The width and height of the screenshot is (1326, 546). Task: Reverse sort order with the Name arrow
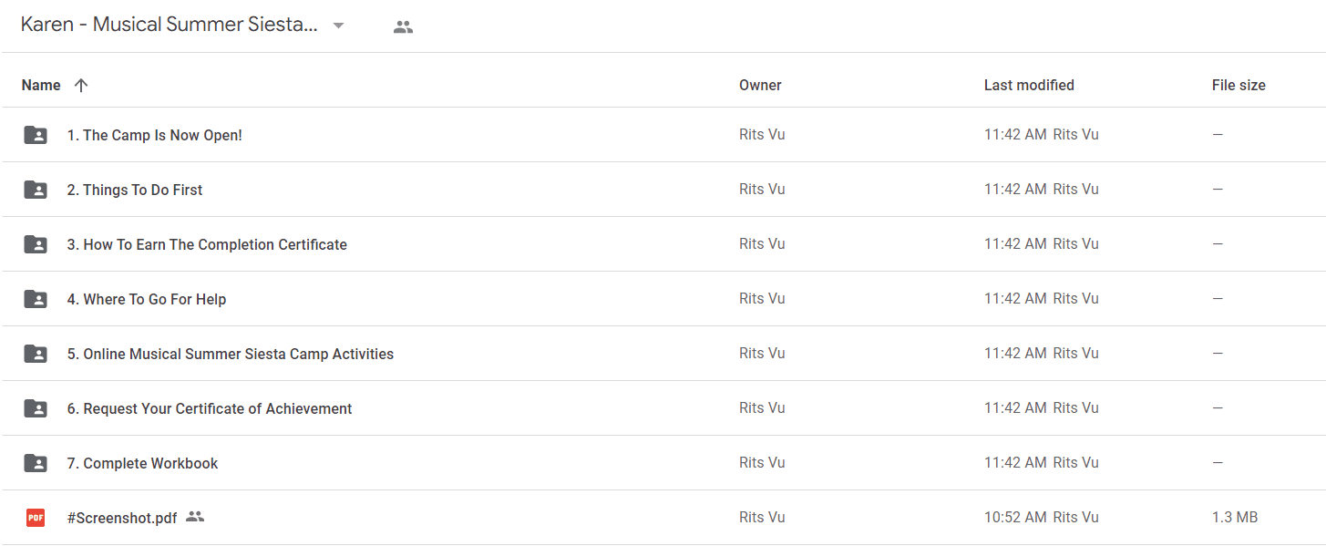click(81, 85)
